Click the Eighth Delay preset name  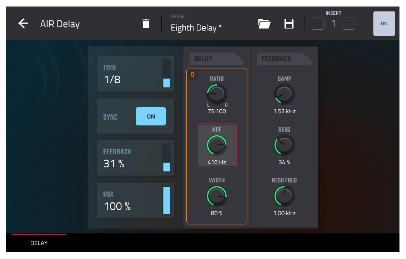(196, 28)
